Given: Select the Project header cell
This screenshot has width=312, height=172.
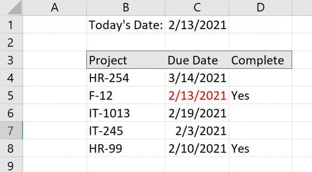Looking at the screenshot, I should pos(126,60).
